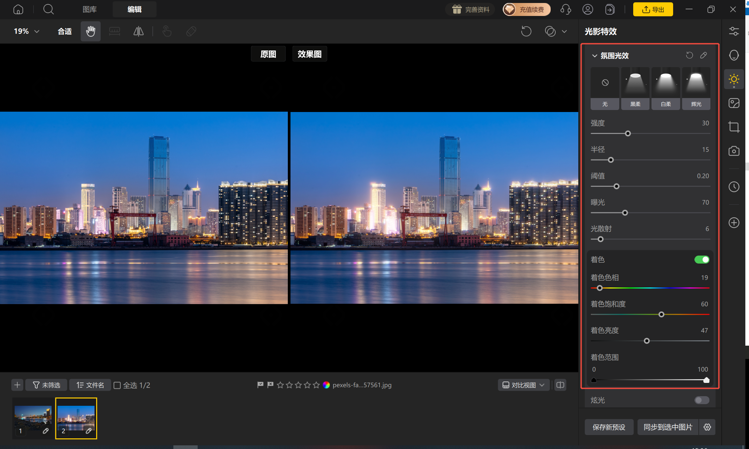
Task: Click the color label wheel icon
Action: click(x=326, y=385)
